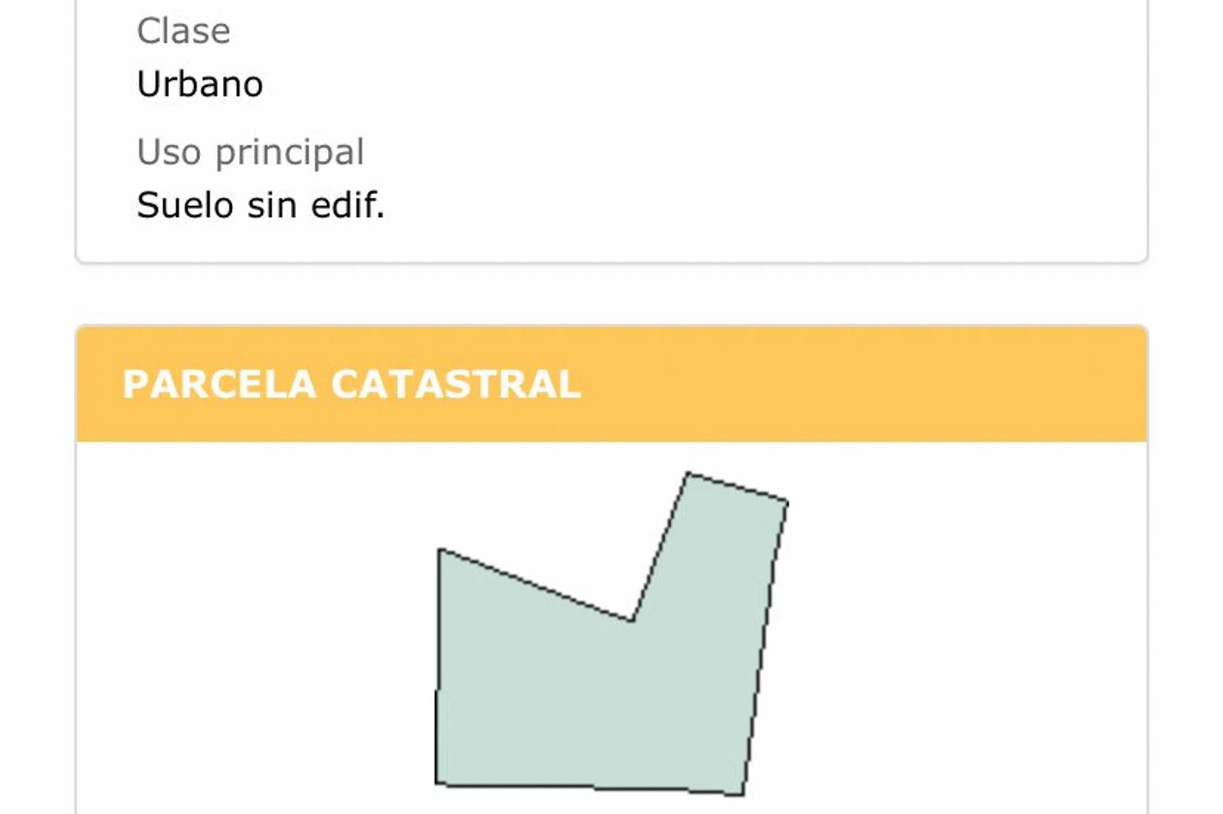Click the parcel polygon's bottom-right corner

pos(742,794)
